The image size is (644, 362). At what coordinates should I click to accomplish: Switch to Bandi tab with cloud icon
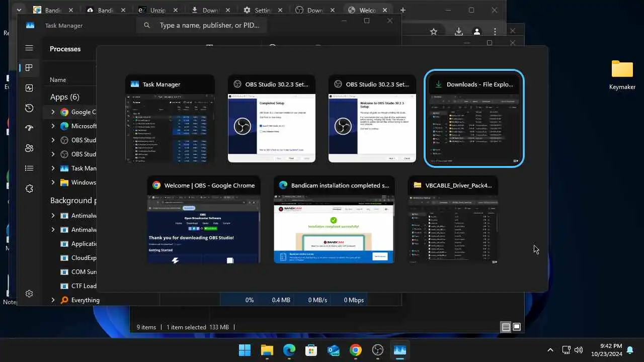tap(106, 10)
